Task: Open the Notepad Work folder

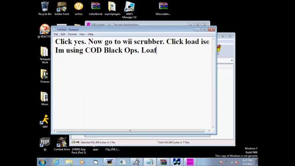Action: [45, 55]
